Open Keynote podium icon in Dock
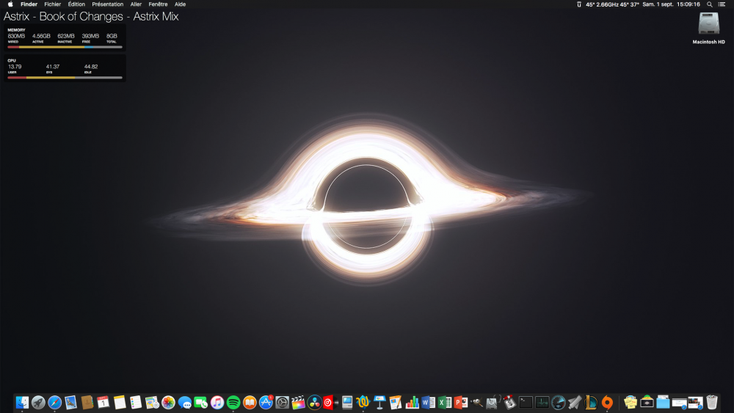This screenshot has width=734, height=413. pos(379,402)
